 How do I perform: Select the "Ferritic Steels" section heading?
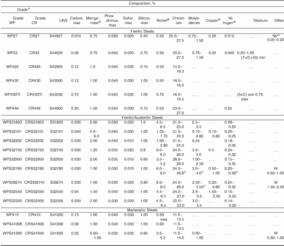(142, 31)
